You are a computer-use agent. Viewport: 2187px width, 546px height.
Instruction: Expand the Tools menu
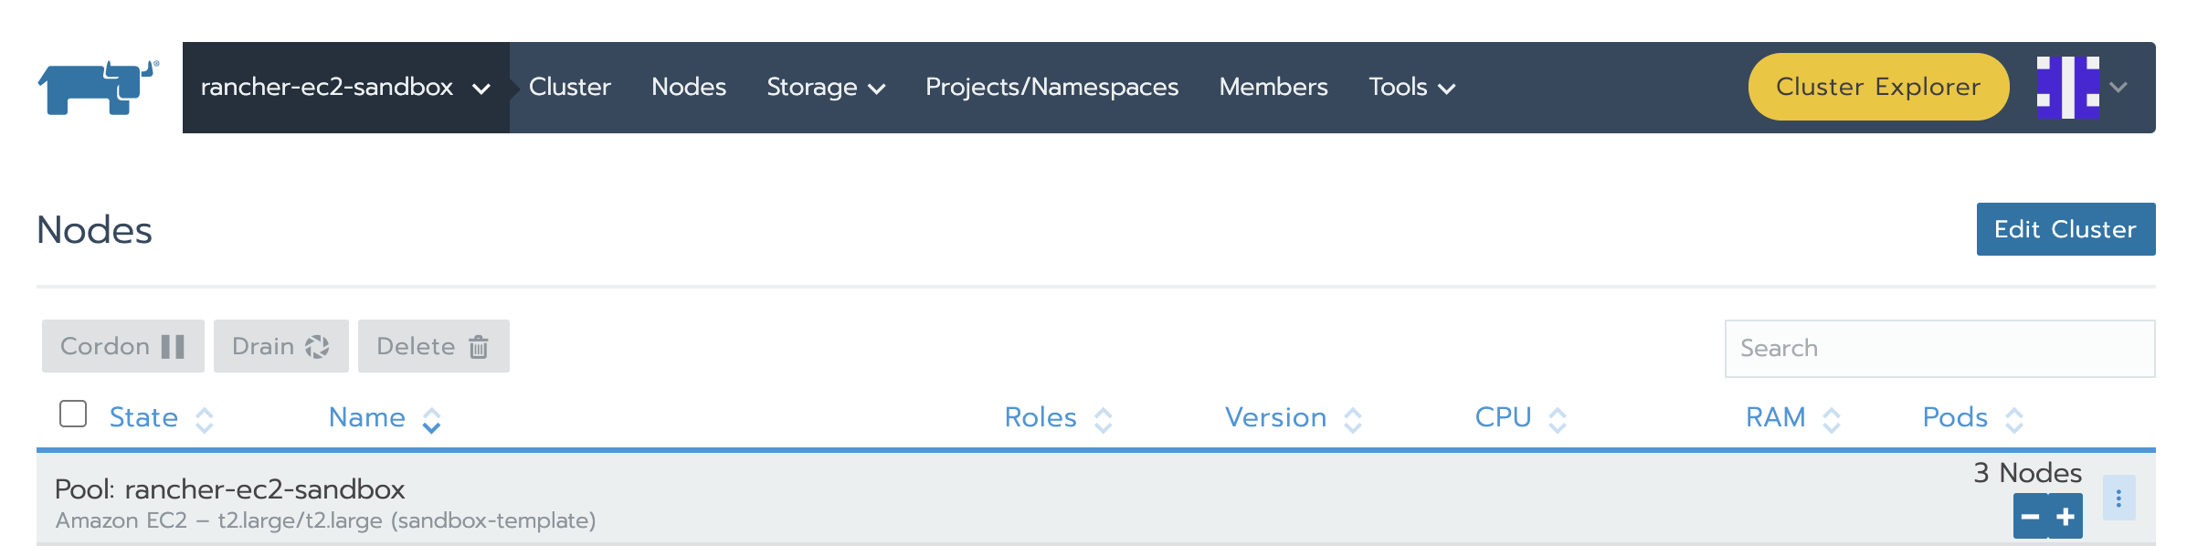pyautogui.click(x=1411, y=88)
